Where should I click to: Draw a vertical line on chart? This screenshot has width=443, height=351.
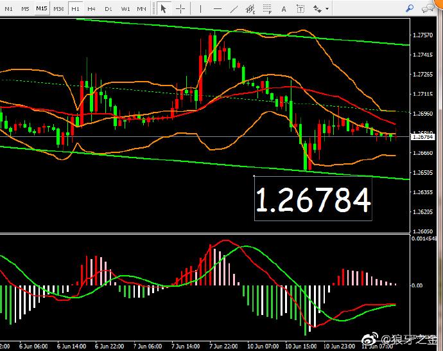click(x=202, y=9)
